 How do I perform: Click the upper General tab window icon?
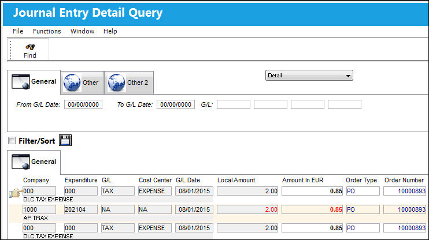coord(20,81)
